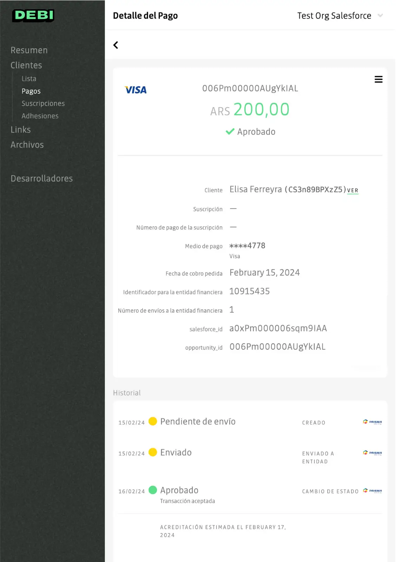Click the green Aprobado status dot

point(153,490)
